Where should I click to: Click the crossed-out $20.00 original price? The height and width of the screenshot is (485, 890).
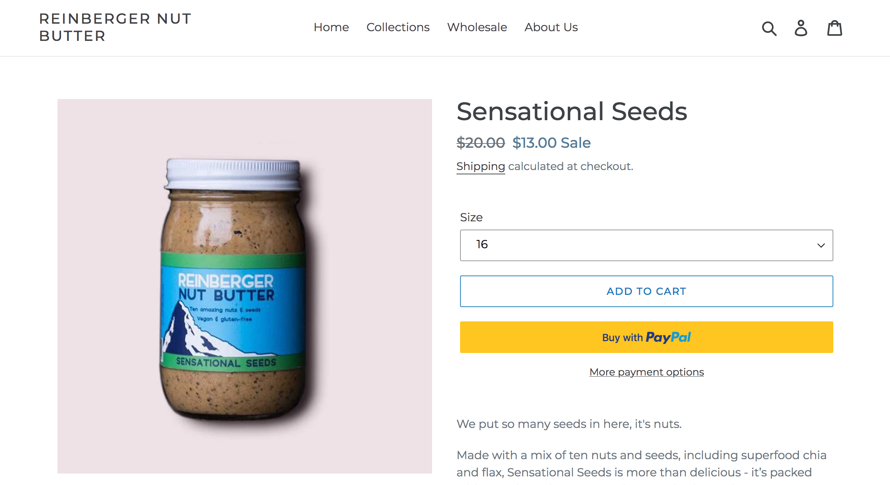click(481, 143)
